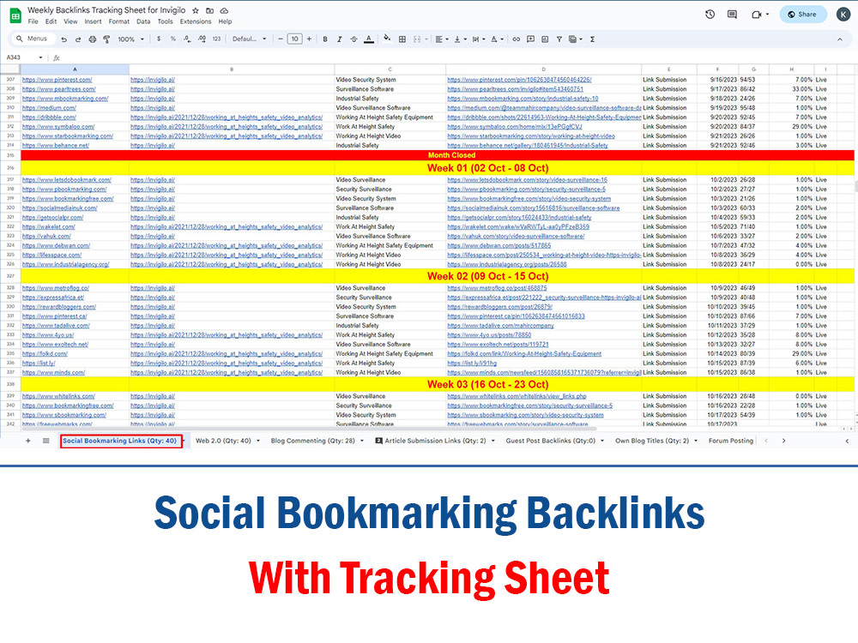This screenshot has width=858, height=643.
Task: Open the Extensions menu
Action: click(x=196, y=22)
